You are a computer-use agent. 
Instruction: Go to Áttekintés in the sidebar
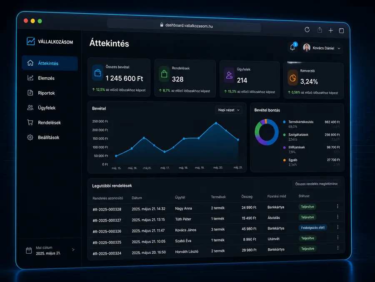50,63
